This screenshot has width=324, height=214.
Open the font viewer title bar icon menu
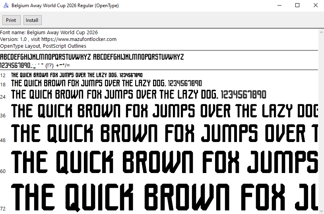click(5, 6)
